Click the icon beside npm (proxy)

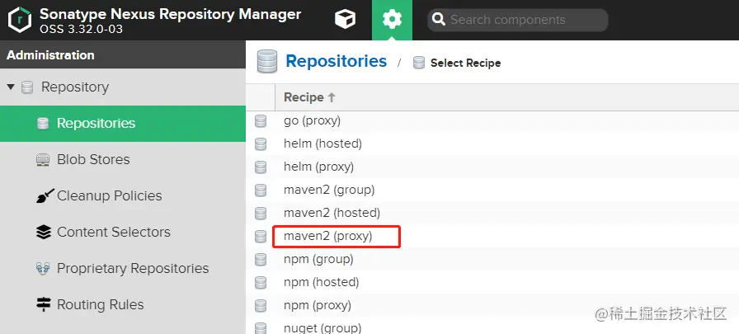(261, 306)
